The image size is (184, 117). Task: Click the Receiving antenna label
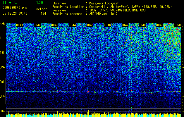pos(67,14)
